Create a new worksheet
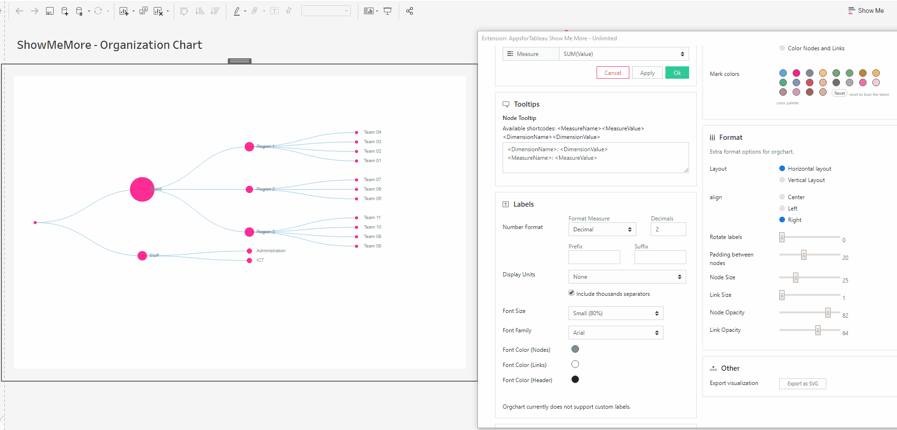The image size is (897, 430). tap(124, 11)
